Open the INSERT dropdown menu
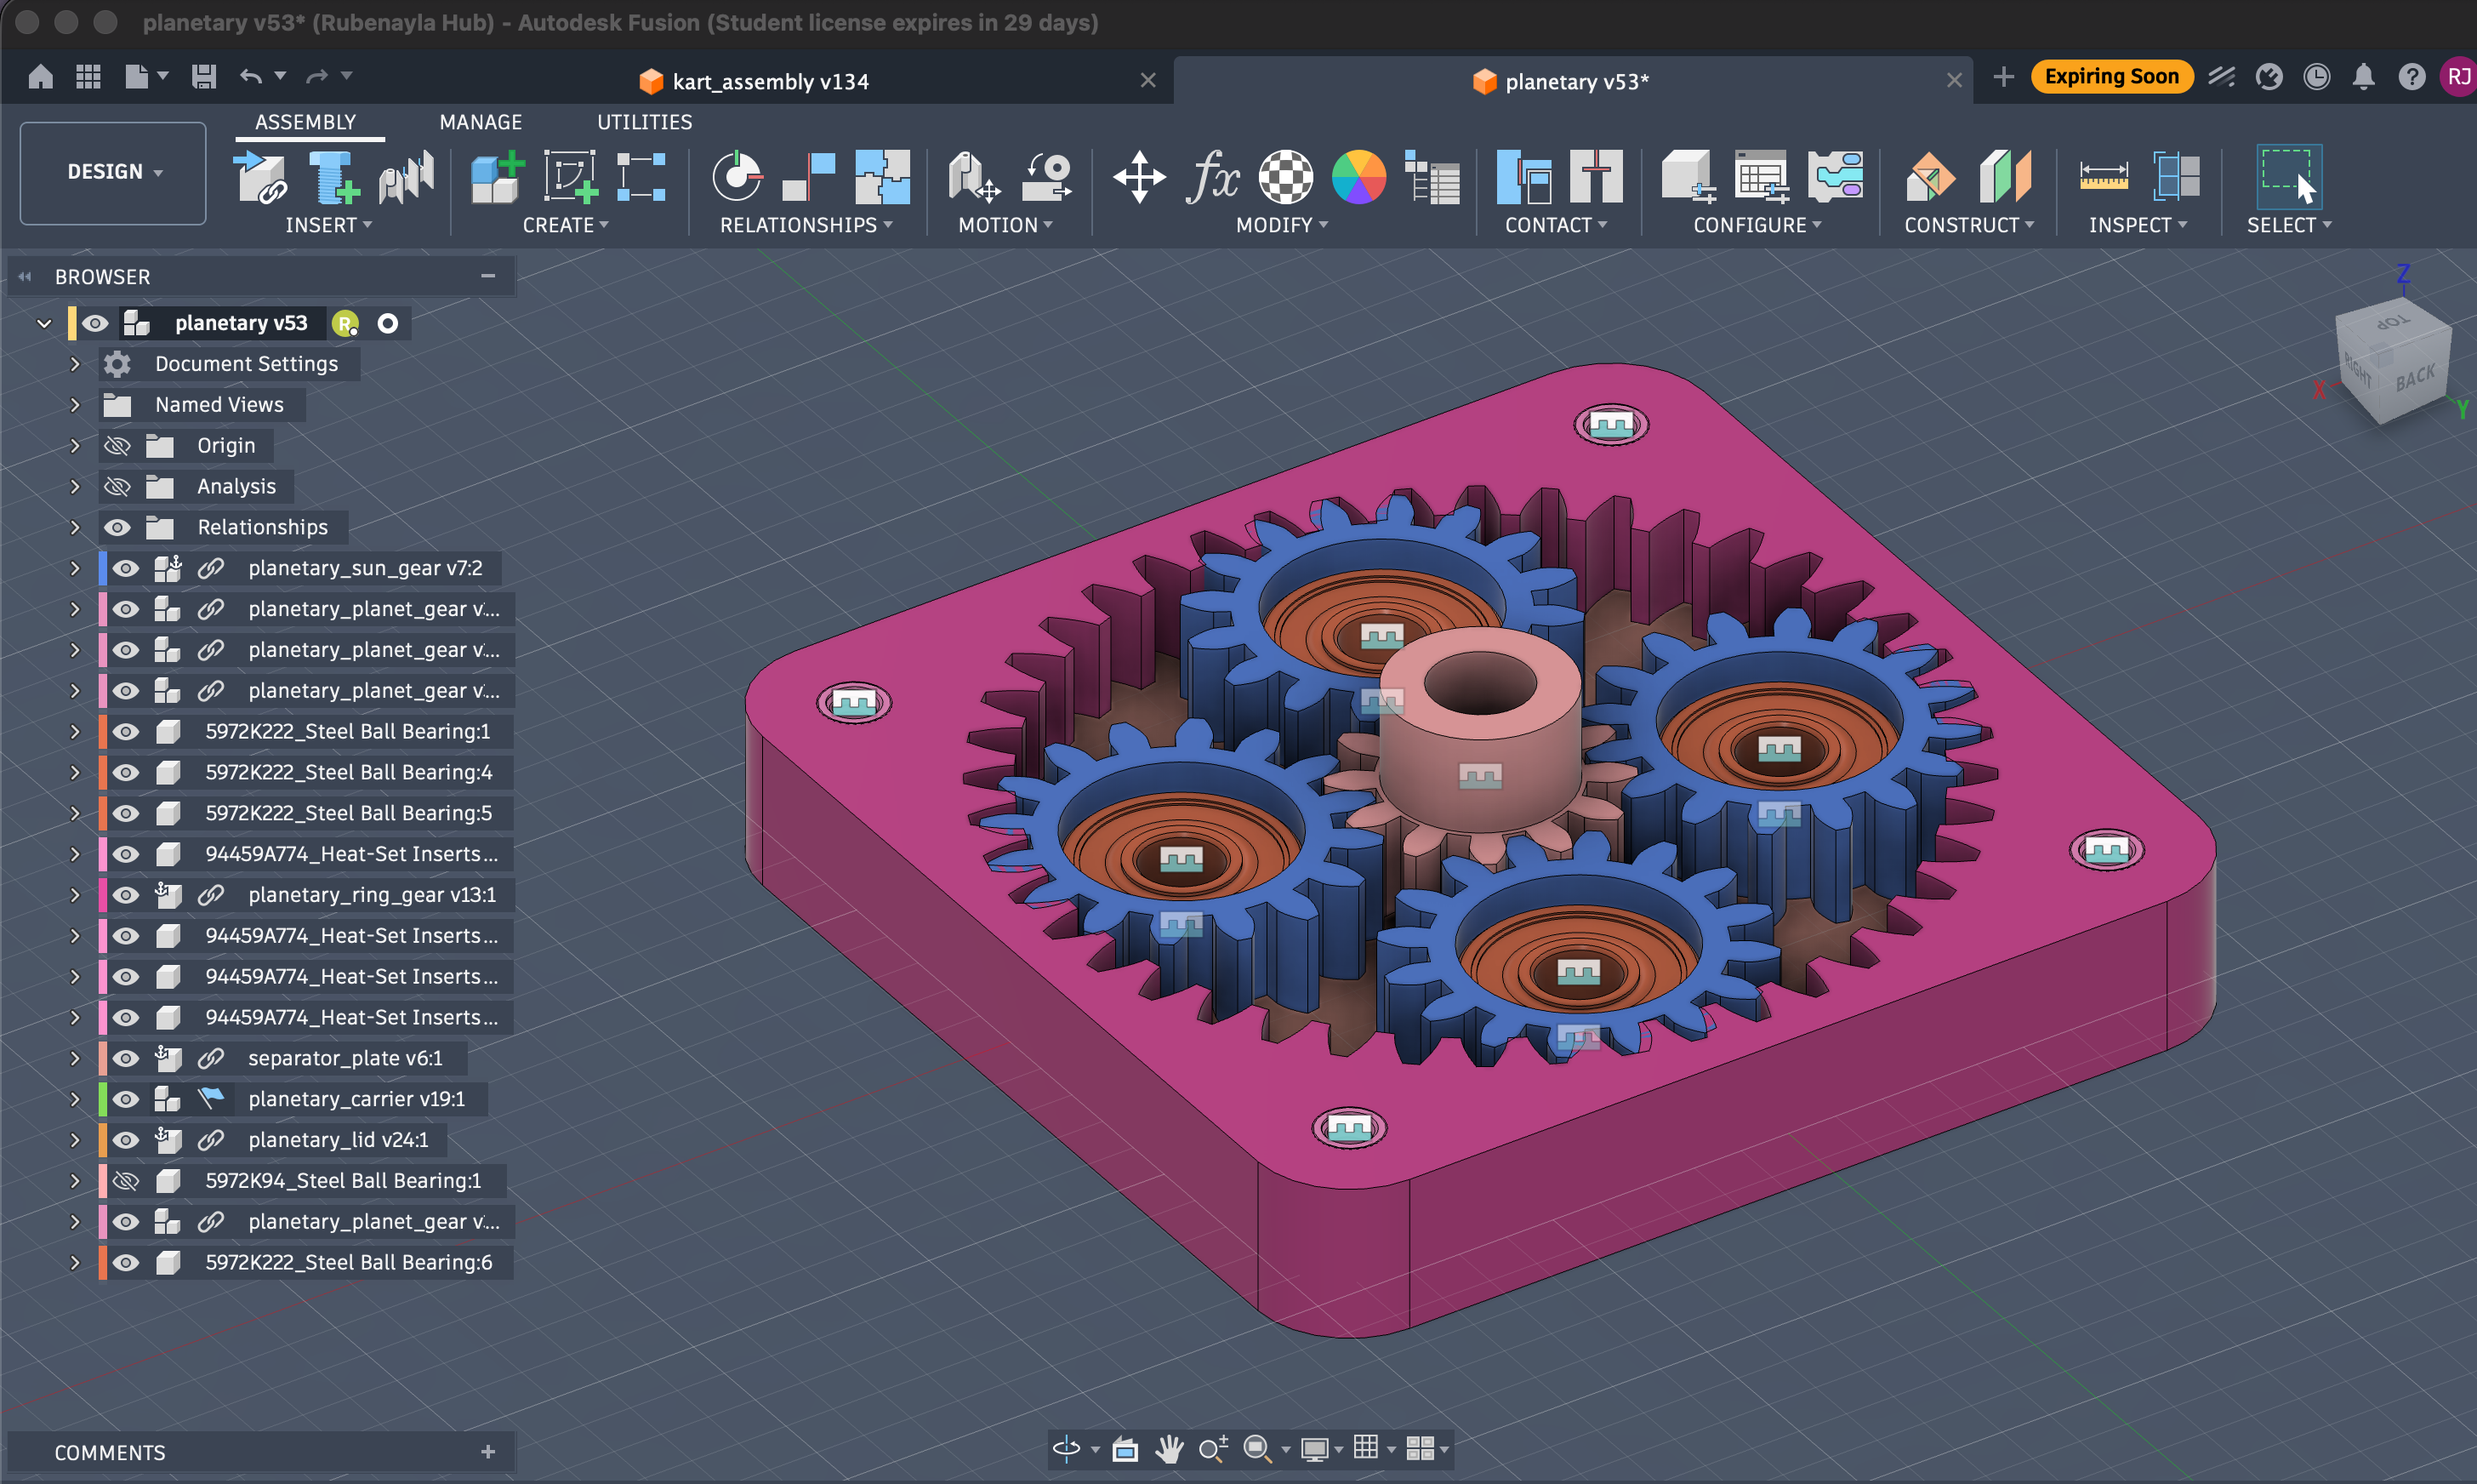 pyautogui.click(x=327, y=225)
